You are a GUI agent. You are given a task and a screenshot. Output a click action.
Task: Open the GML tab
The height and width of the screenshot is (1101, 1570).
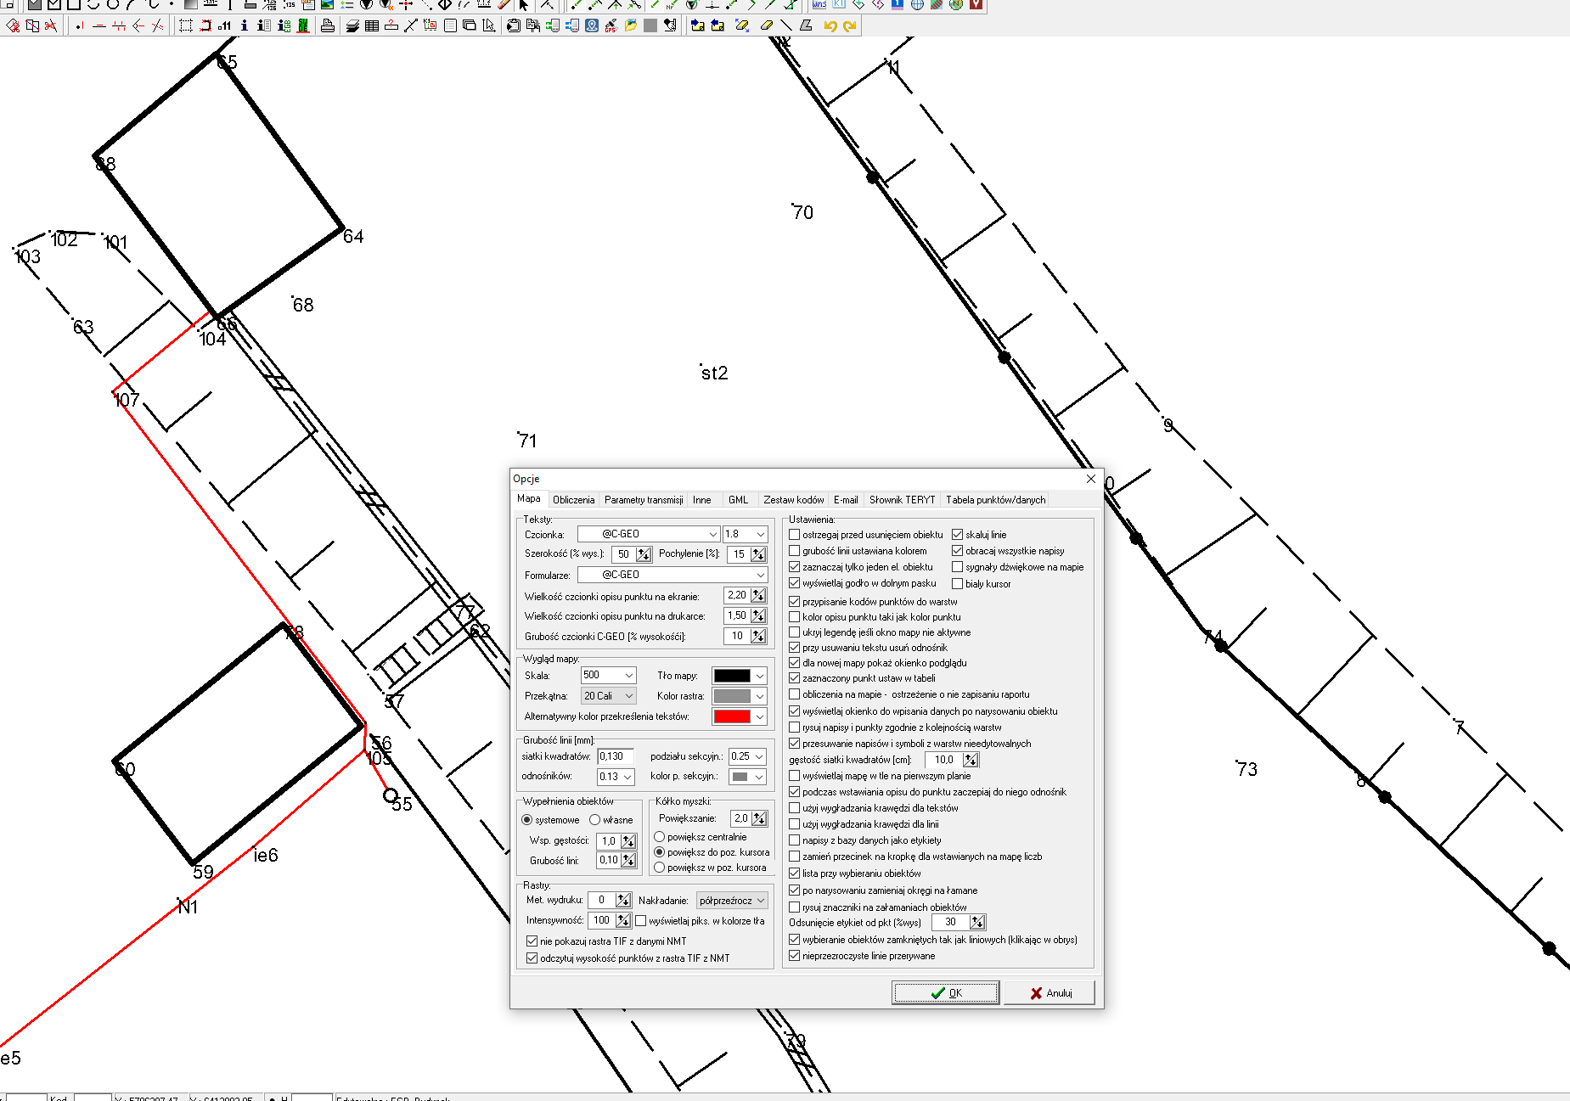click(x=739, y=500)
